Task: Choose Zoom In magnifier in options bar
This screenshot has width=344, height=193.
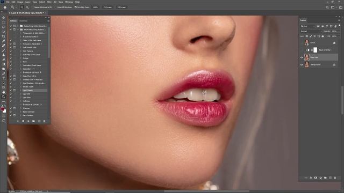Action: 21,7
